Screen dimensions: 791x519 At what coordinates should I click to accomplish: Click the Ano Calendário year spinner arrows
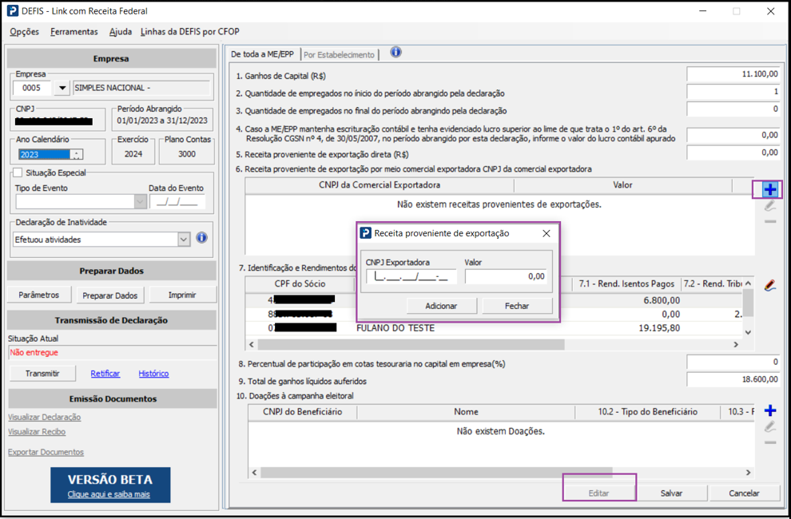(76, 155)
